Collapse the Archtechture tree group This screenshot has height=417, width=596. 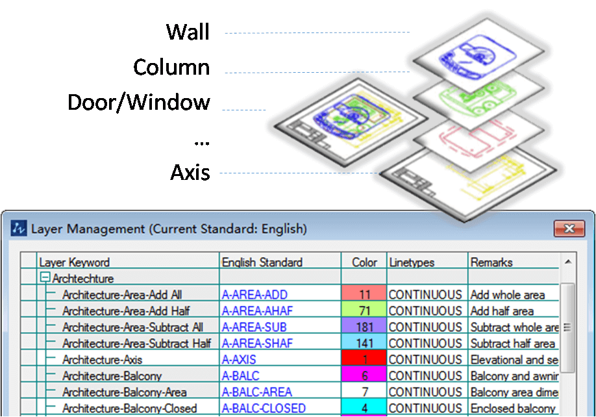click(45, 279)
